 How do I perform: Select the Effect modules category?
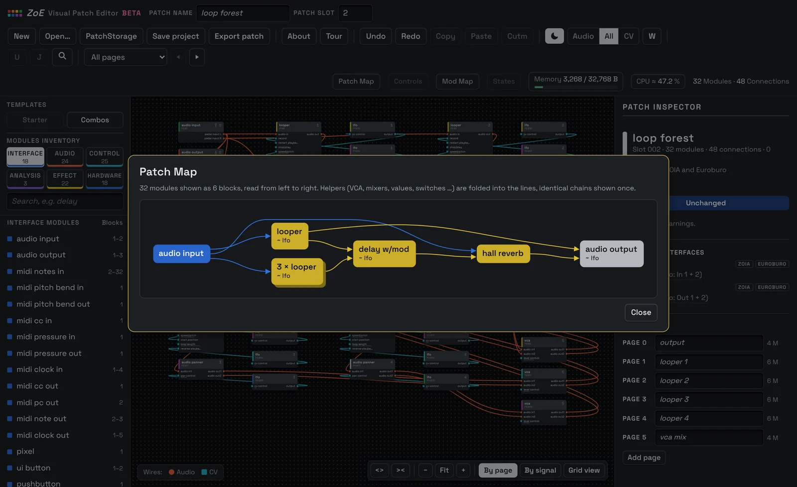(x=65, y=179)
